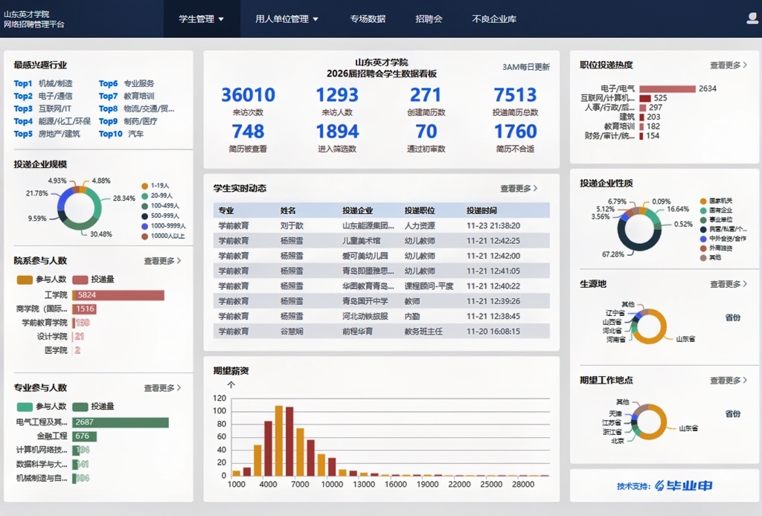
Task: Click the 100-499人 legend dot
Action: click(144, 206)
